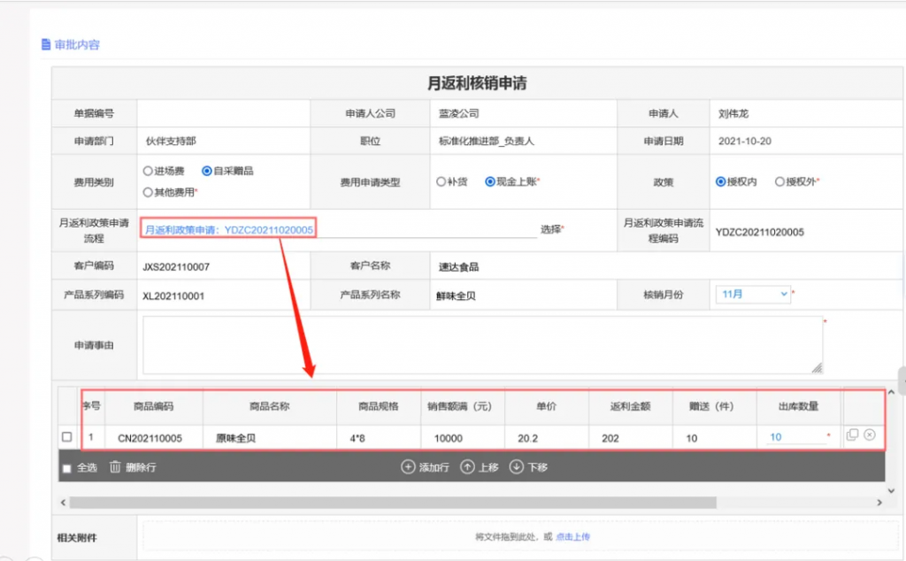Click the 点击上传 upload link
Screen dimensions: 906x561
572,536
